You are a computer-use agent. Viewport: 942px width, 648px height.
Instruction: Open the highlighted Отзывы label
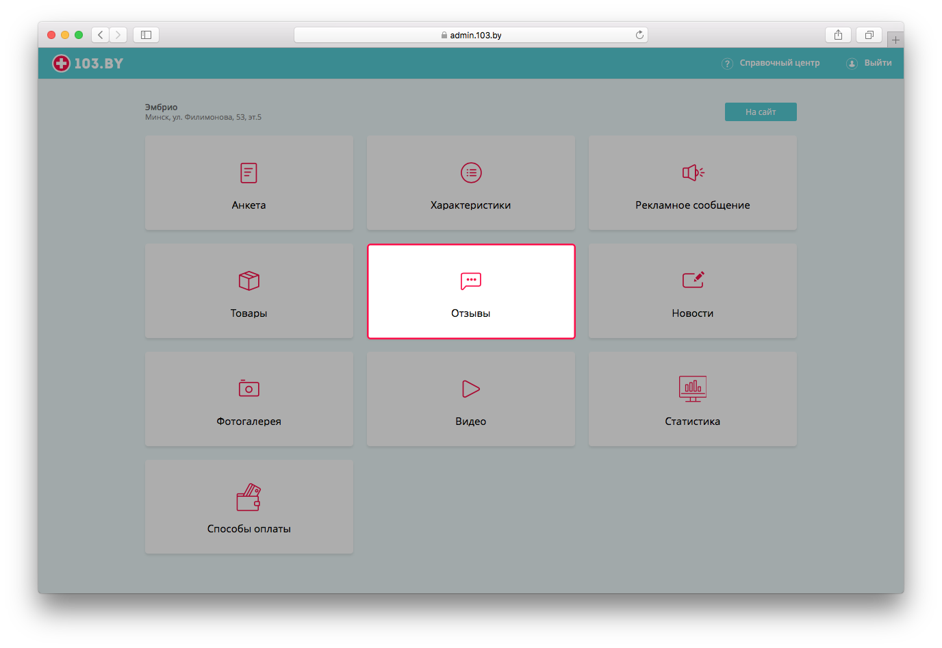point(471,313)
